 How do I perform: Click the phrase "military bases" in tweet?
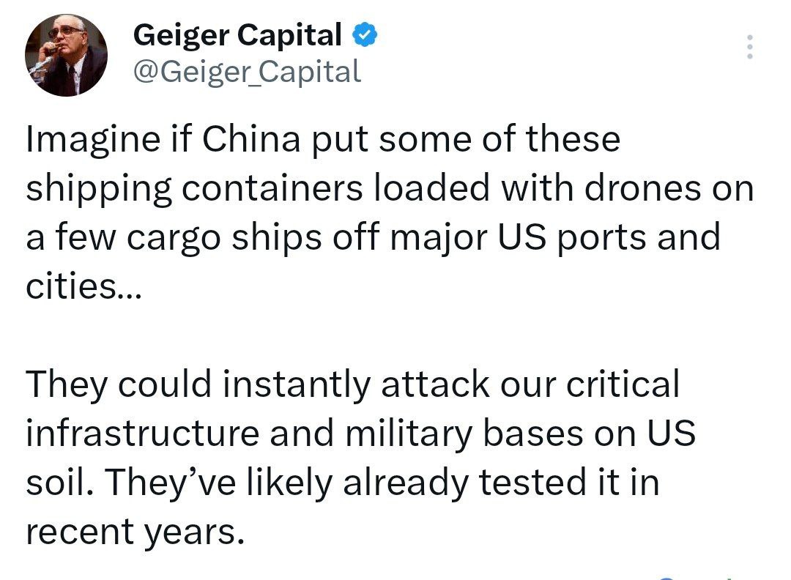(428, 434)
